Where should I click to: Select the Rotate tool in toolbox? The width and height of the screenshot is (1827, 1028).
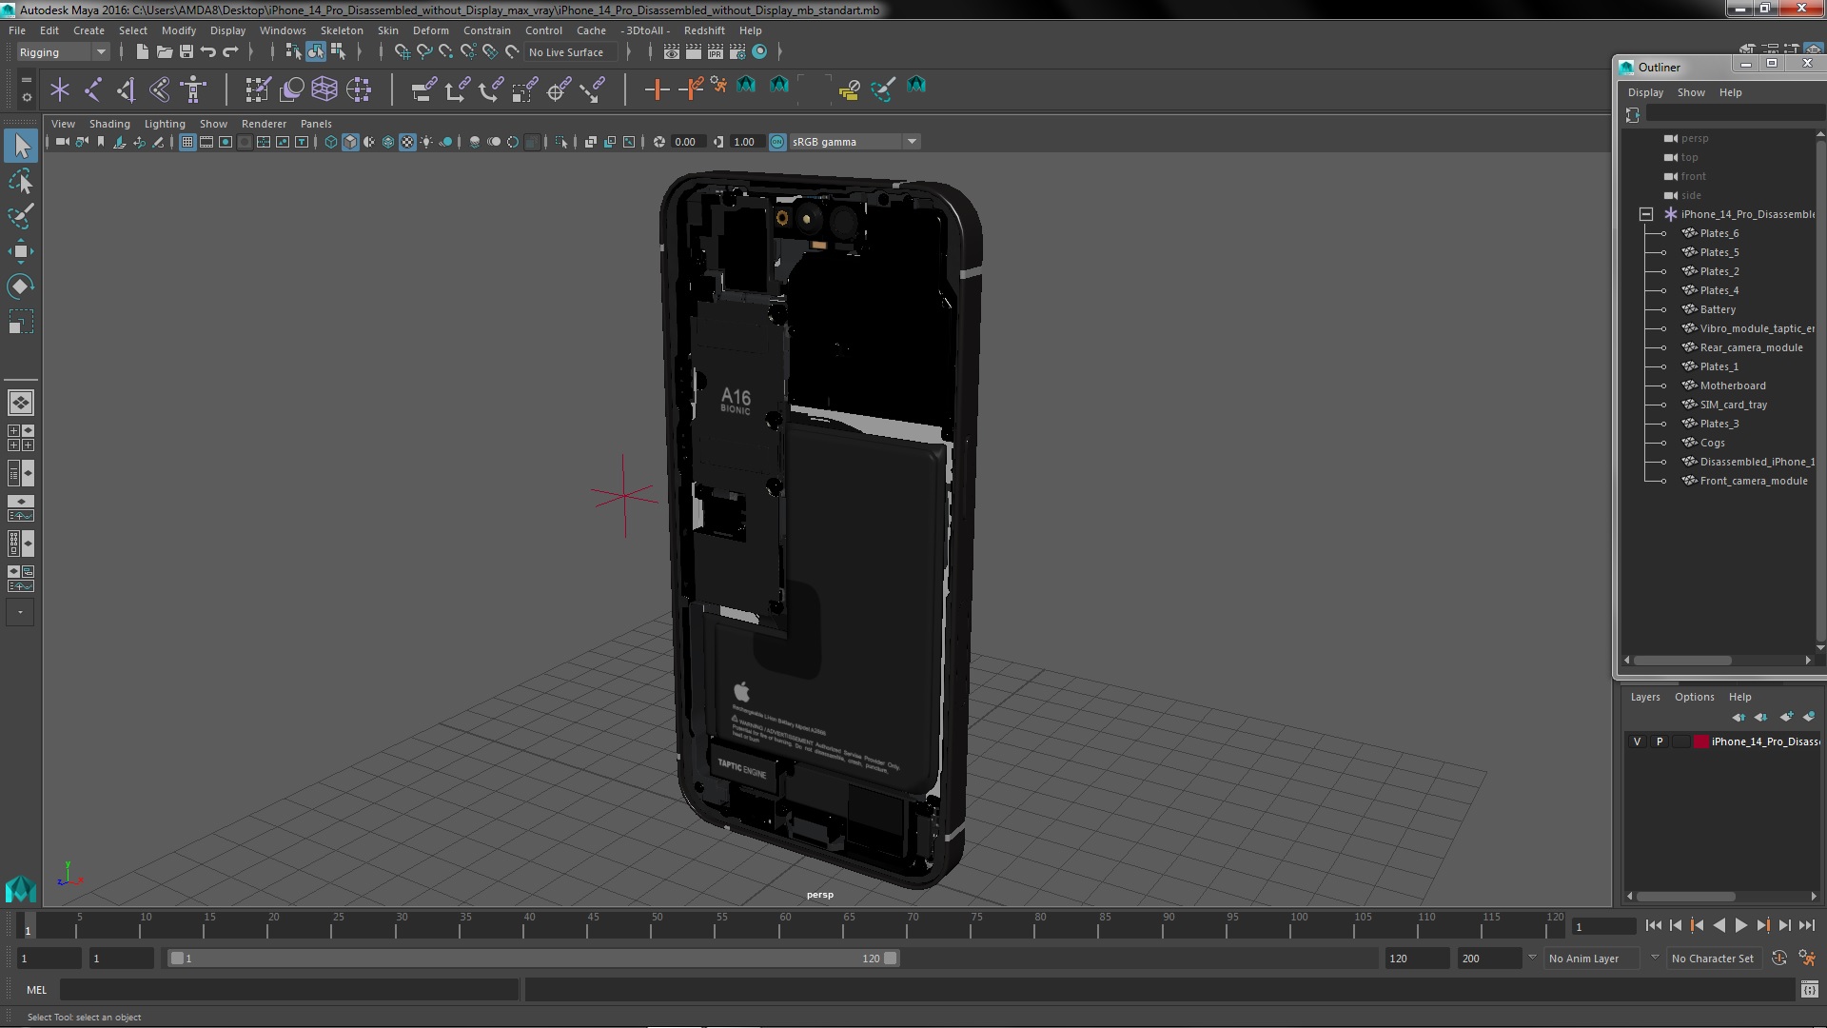(20, 287)
